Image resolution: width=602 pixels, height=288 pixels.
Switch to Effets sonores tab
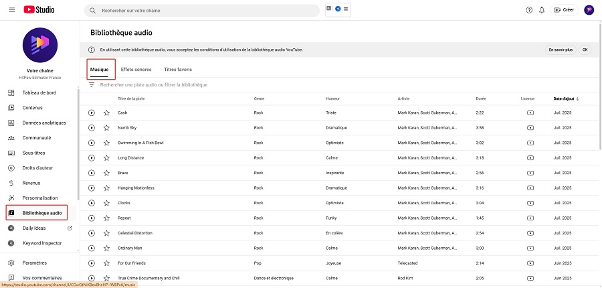coord(136,70)
